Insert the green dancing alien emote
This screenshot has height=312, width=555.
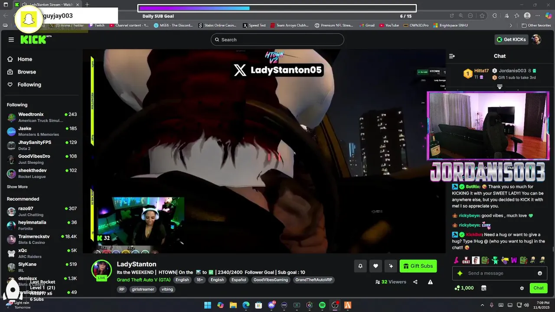click(495, 260)
